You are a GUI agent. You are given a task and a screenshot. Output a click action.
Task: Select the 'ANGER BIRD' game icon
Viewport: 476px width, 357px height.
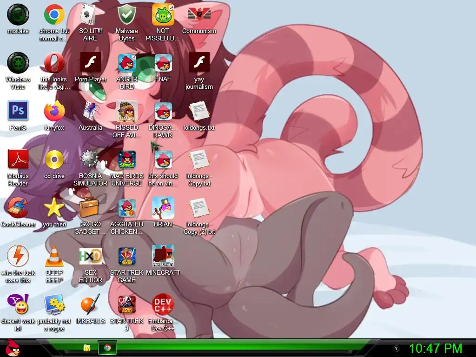coord(126,63)
